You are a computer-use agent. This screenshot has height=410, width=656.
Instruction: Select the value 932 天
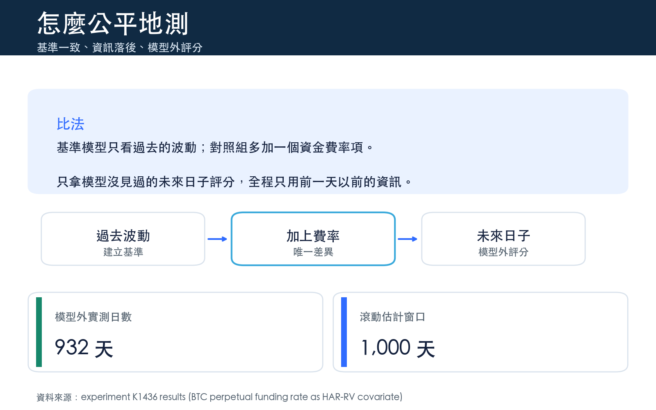(x=84, y=348)
